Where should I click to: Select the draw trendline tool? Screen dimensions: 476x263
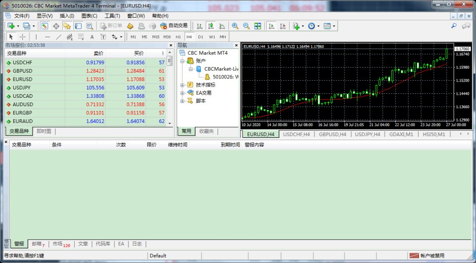59,37
